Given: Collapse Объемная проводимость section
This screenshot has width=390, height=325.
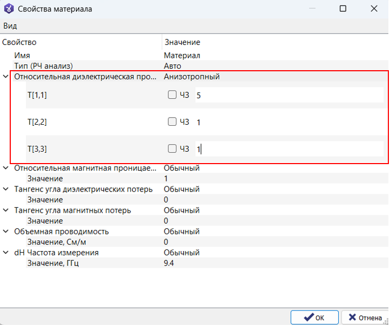Looking at the screenshot, I should [5, 232].
